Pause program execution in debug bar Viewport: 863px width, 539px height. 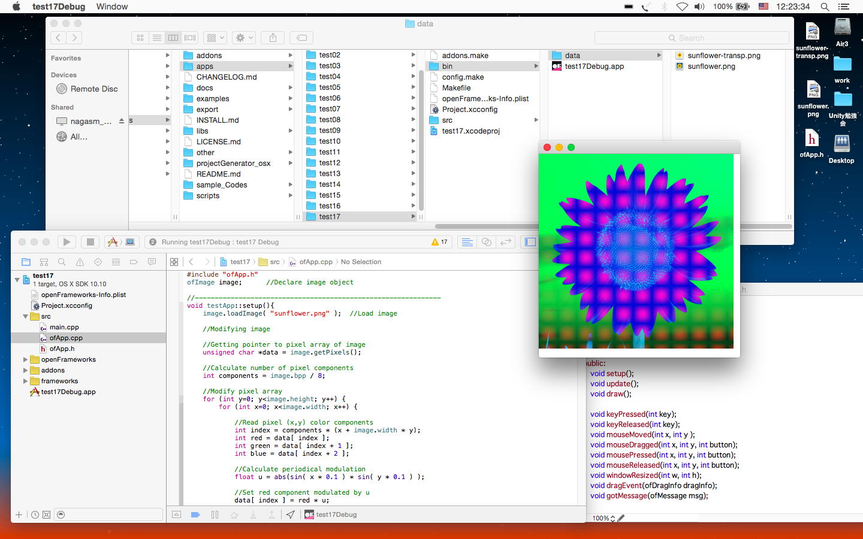tap(215, 514)
